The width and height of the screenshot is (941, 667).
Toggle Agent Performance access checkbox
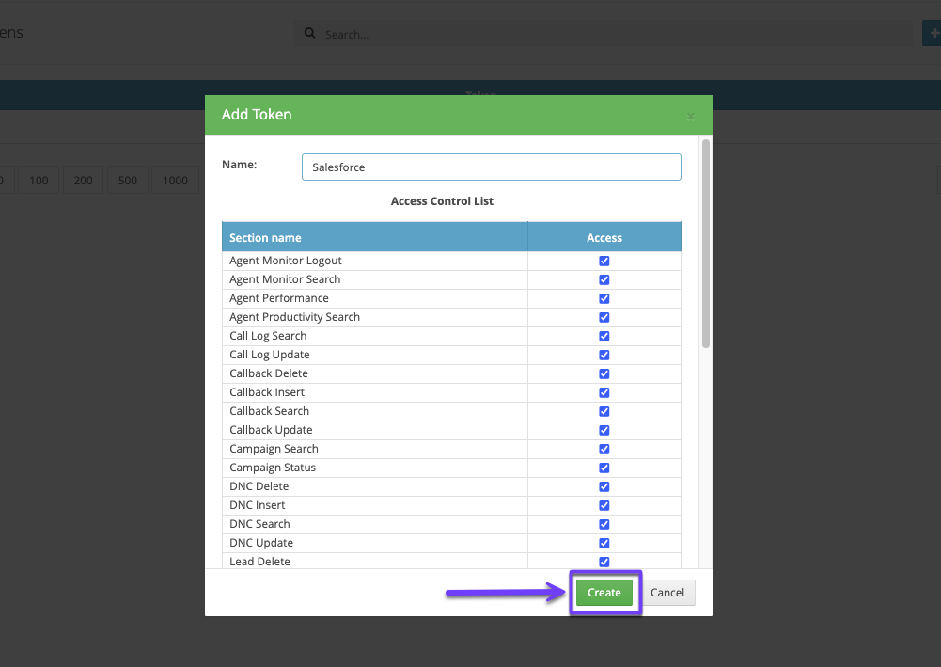click(x=604, y=298)
